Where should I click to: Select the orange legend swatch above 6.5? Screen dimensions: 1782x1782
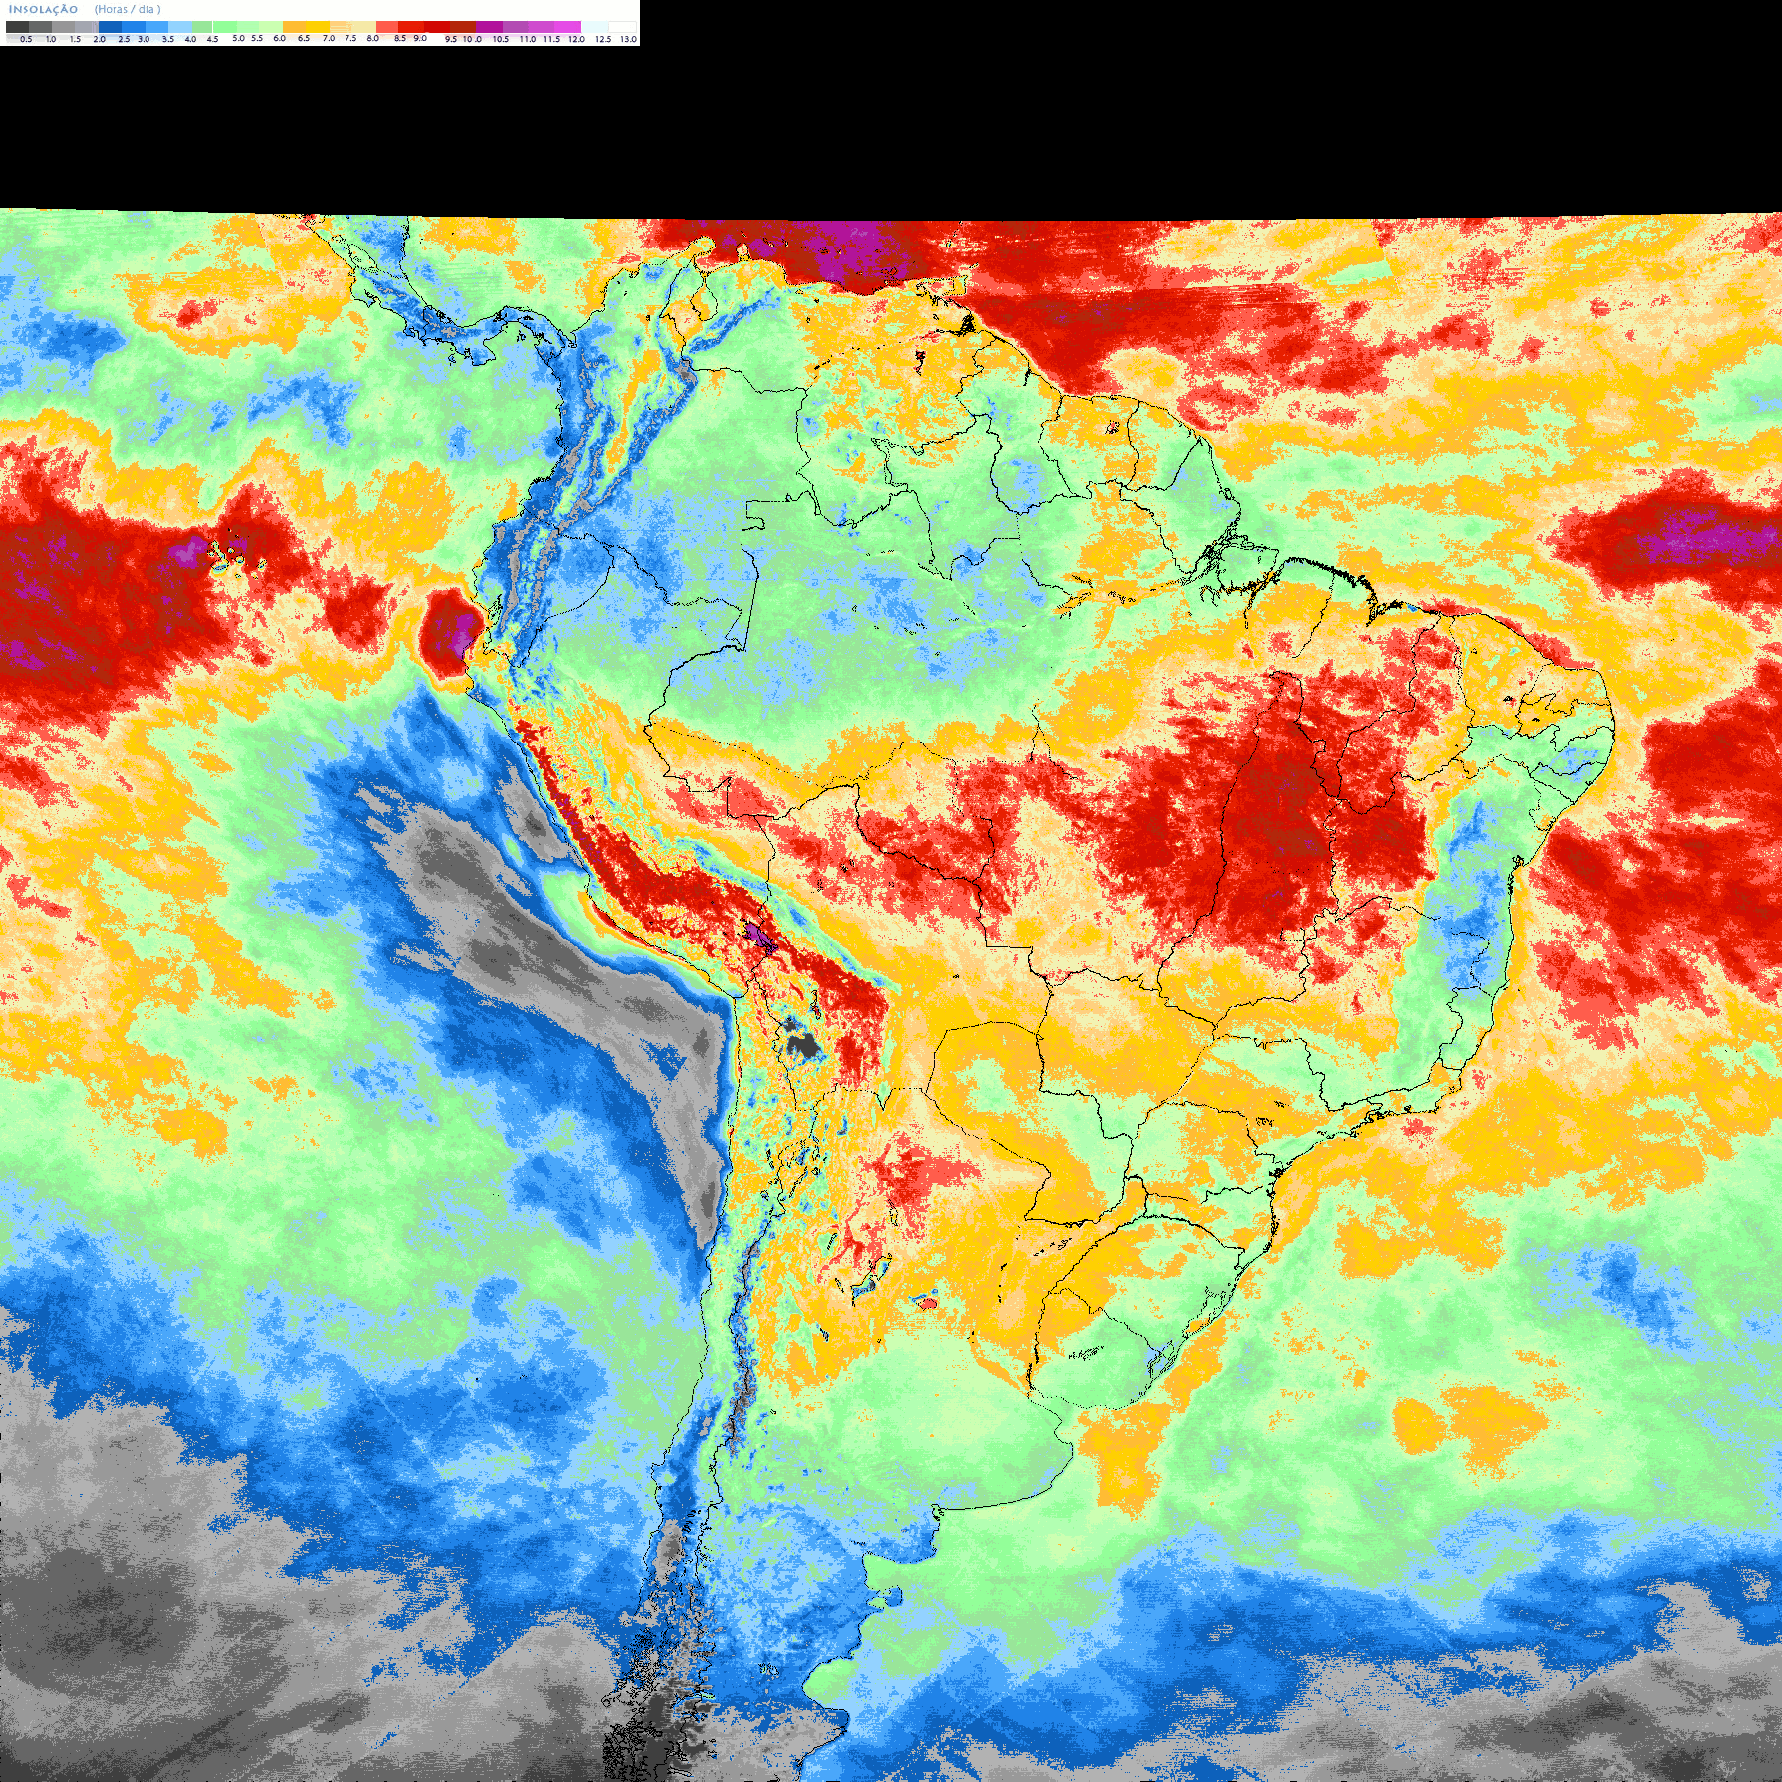(x=294, y=27)
